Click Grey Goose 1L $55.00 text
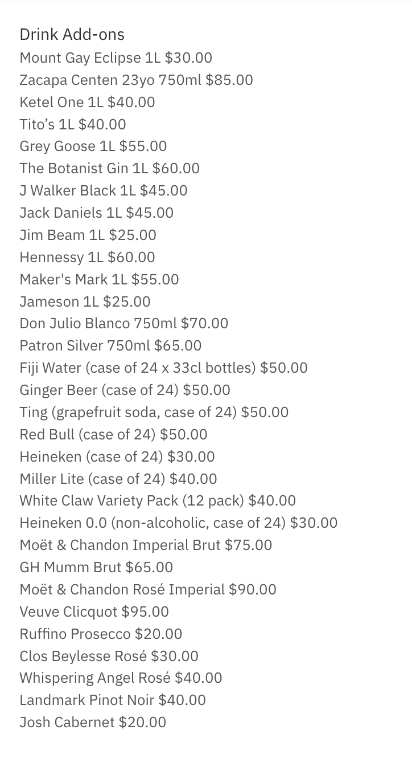The height and width of the screenshot is (758, 412). 93,146
